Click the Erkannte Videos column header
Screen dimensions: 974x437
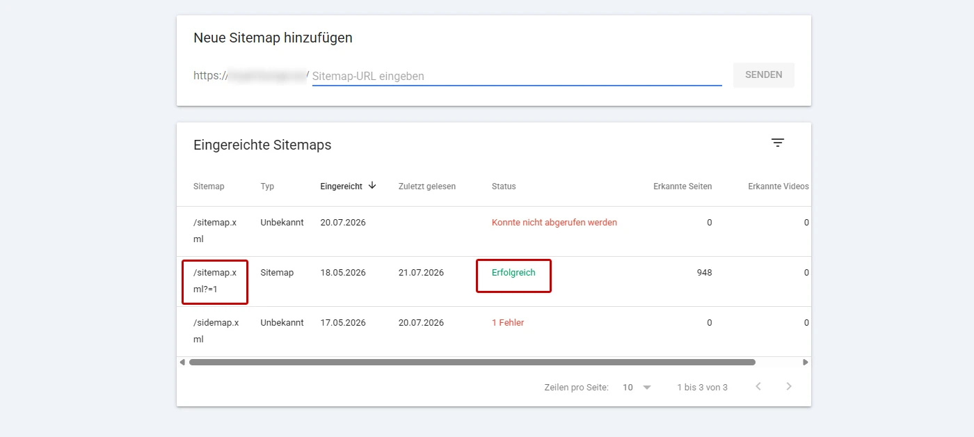pyautogui.click(x=779, y=186)
